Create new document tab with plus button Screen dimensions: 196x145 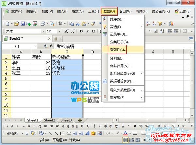click(56, 39)
